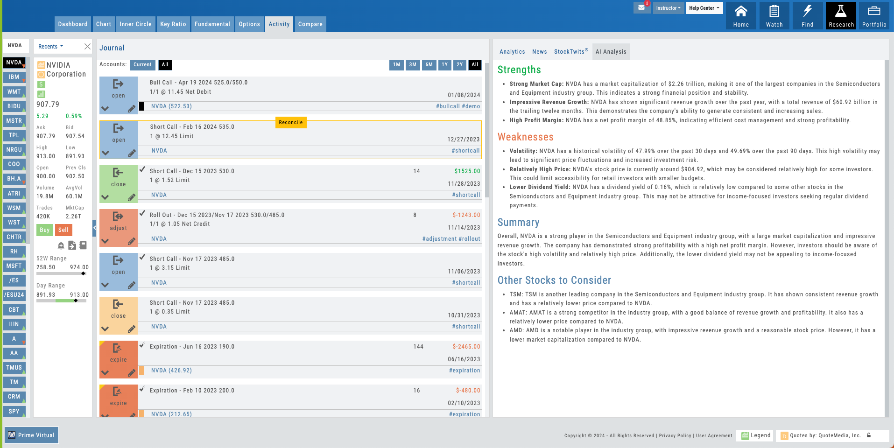Set journal range to 2Y
The height and width of the screenshot is (448, 894).
[x=460, y=65]
